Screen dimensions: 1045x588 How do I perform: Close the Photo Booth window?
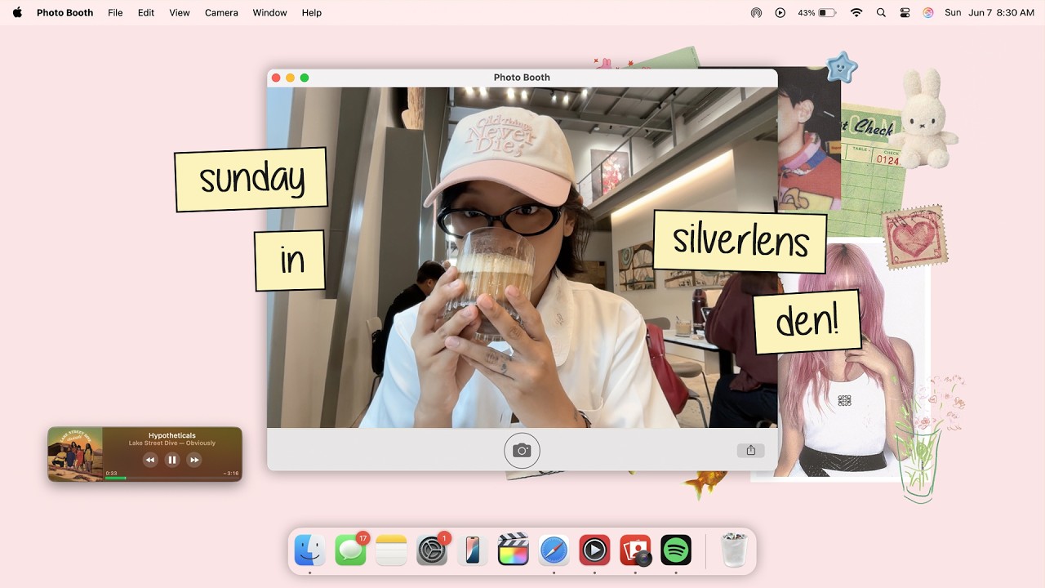tap(276, 78)
